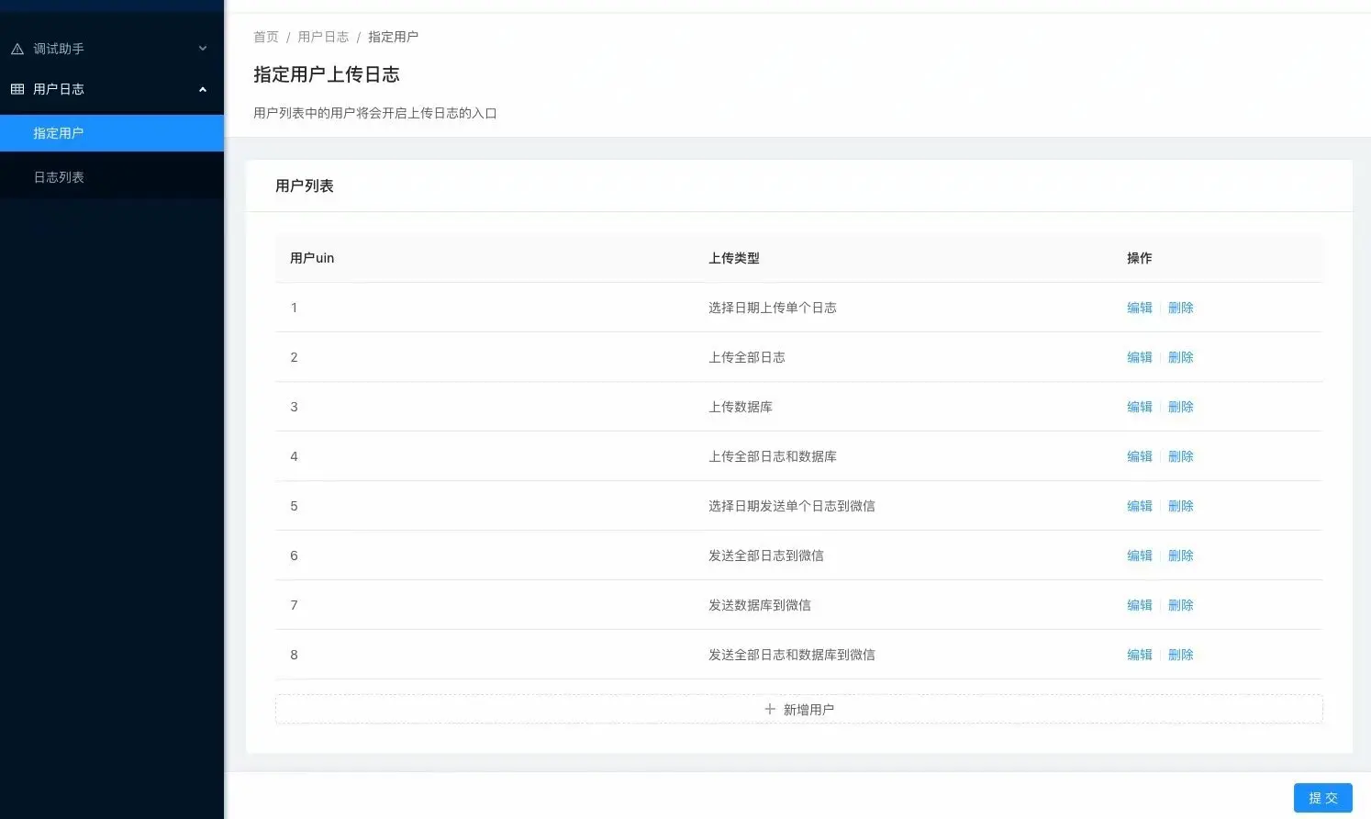Click the 用户日志 breadcrumb link

[x=323, y=37]
